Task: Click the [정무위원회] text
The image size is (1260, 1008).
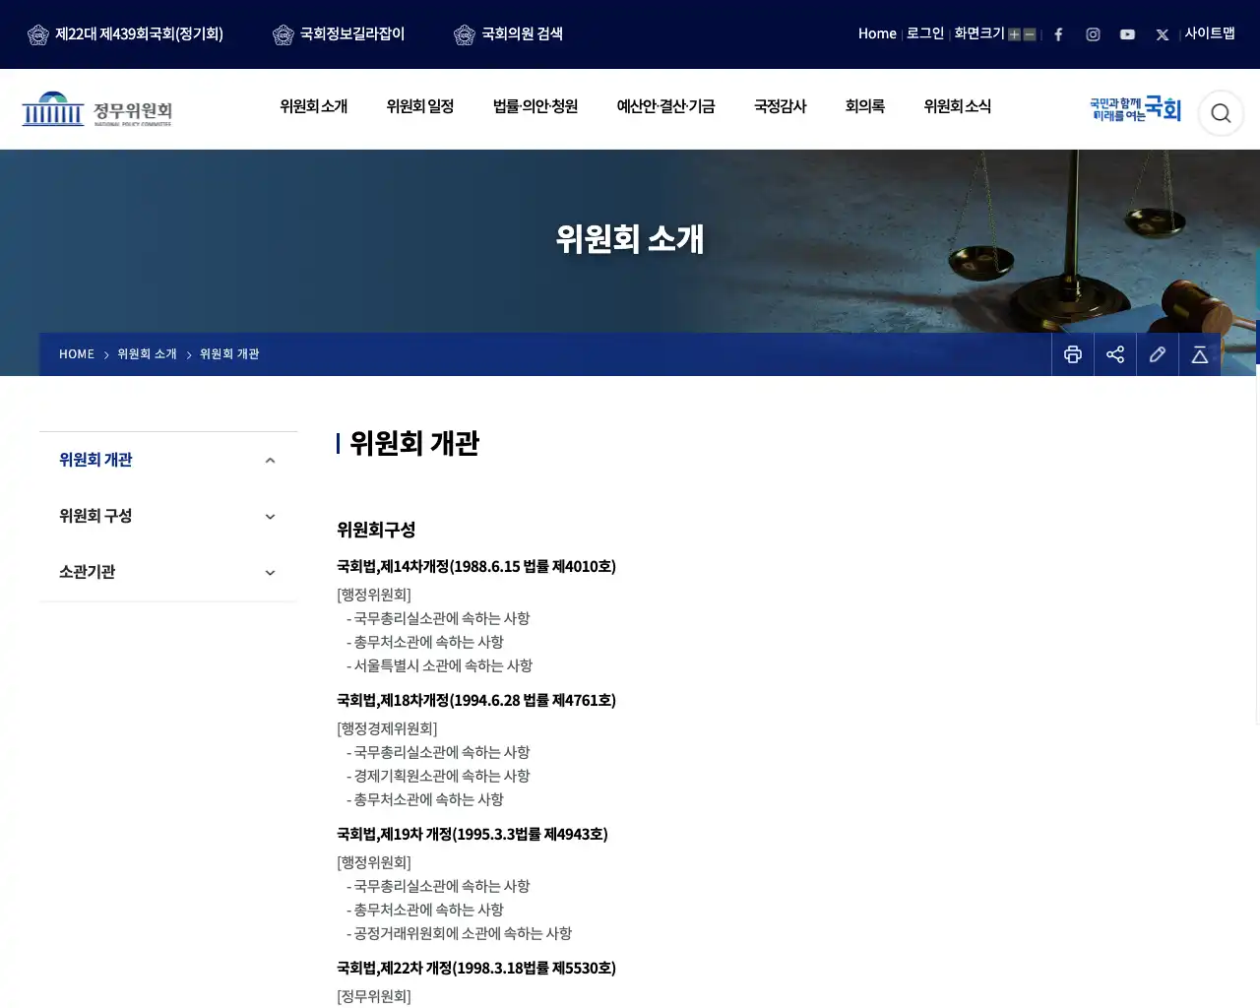Action: tap(374, 996)
